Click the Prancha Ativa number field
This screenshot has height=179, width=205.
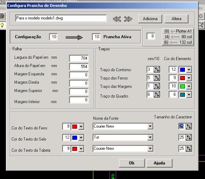(x=96, y=37)
